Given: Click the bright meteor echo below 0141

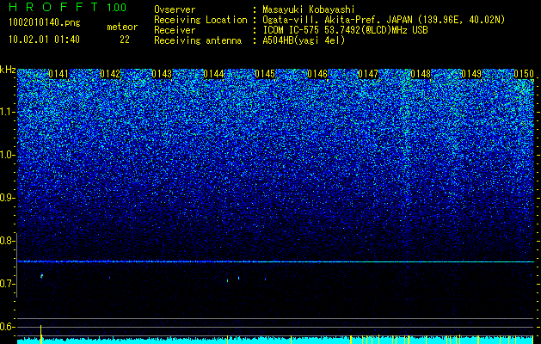Looking at the screenshot, I should coord(42,276).
